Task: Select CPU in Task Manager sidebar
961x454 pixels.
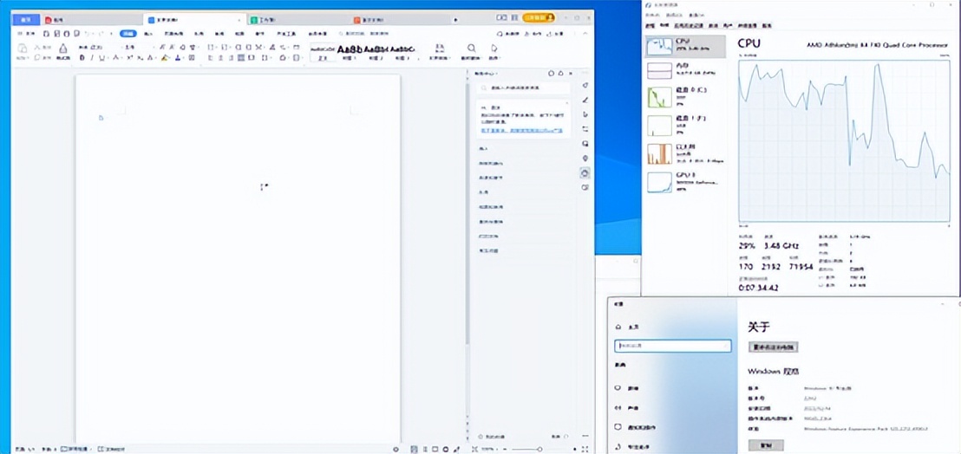Action: [x=685, y=47]
